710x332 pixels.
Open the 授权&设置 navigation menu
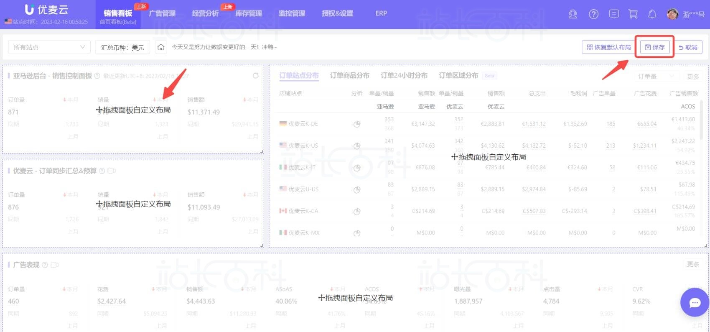click(x=337, y=13)
